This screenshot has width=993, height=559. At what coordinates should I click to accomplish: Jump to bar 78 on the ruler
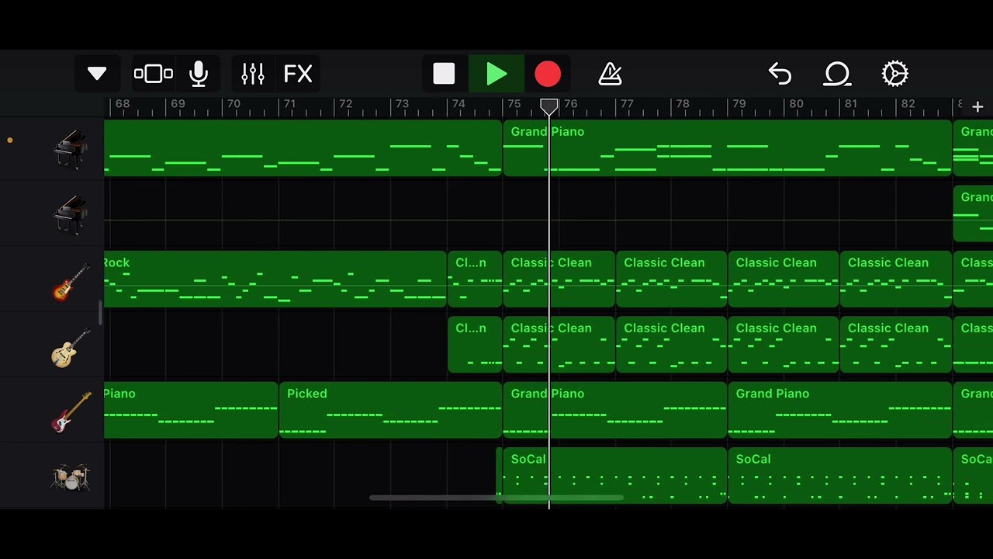tap(682, 104)
